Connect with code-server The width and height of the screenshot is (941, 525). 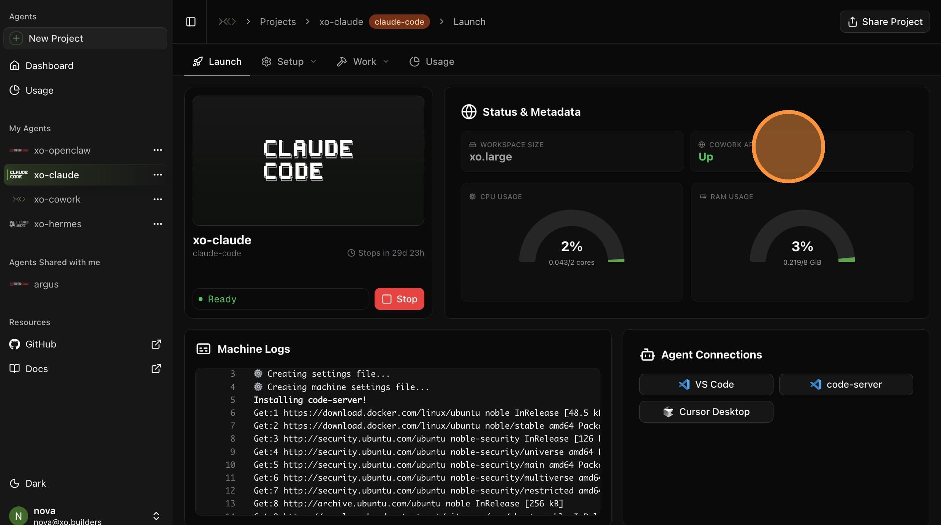846,384
